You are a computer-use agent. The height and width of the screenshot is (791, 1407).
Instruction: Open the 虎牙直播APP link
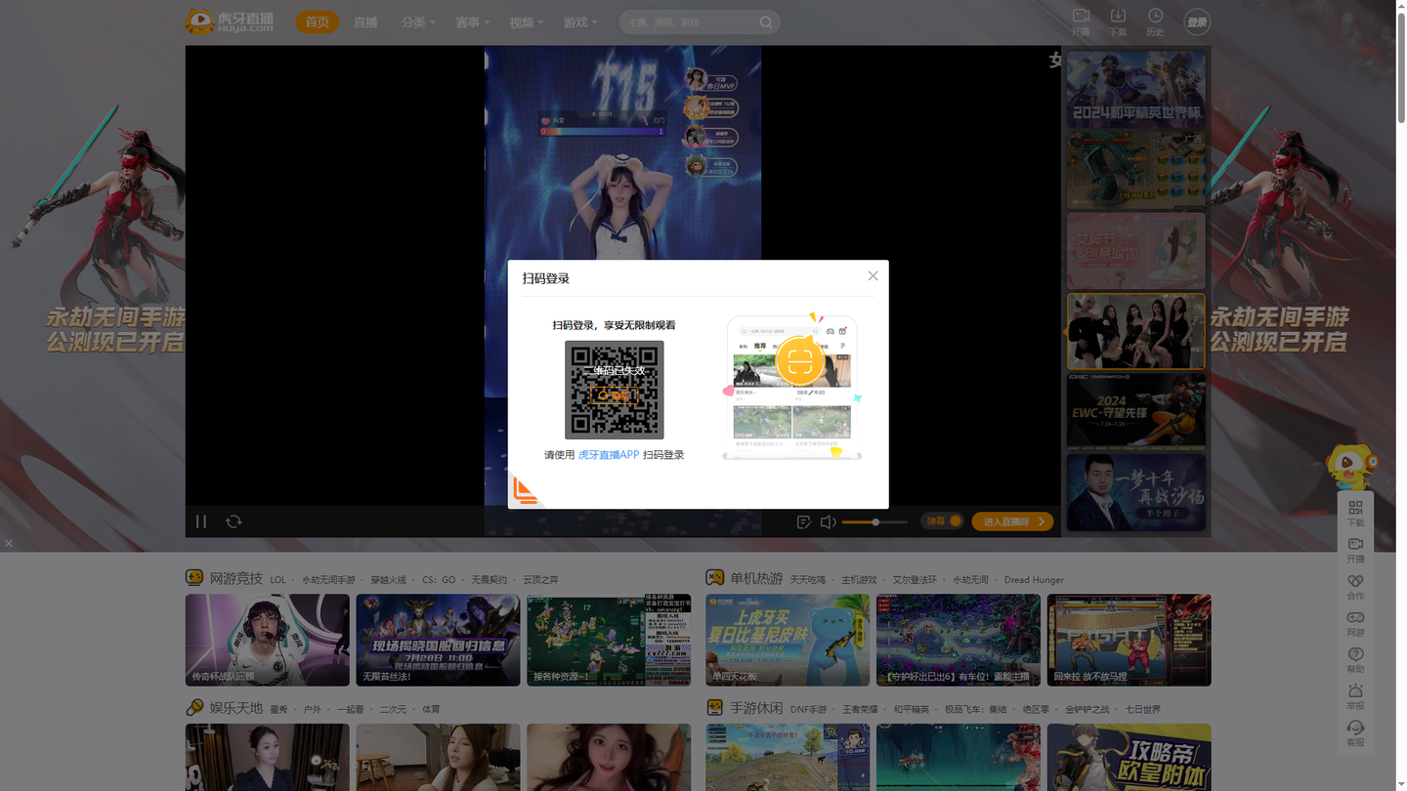tap(609, 455)
